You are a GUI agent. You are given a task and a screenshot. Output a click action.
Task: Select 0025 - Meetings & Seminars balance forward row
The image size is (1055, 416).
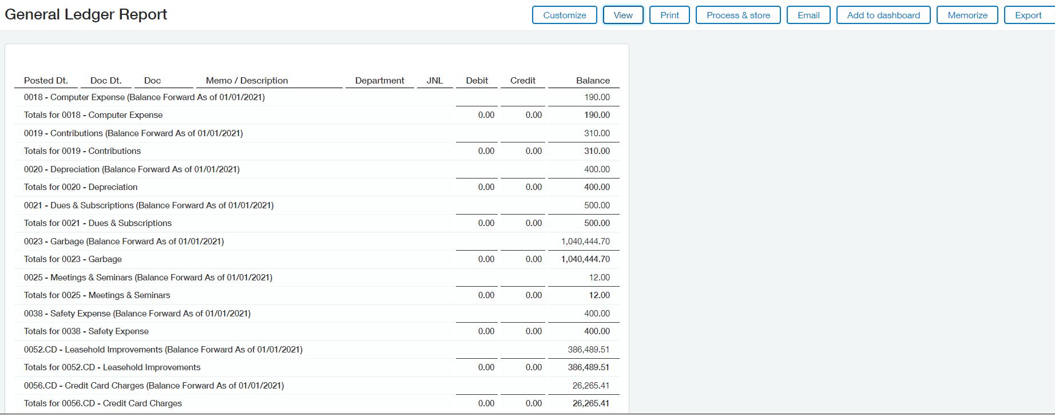317,278
